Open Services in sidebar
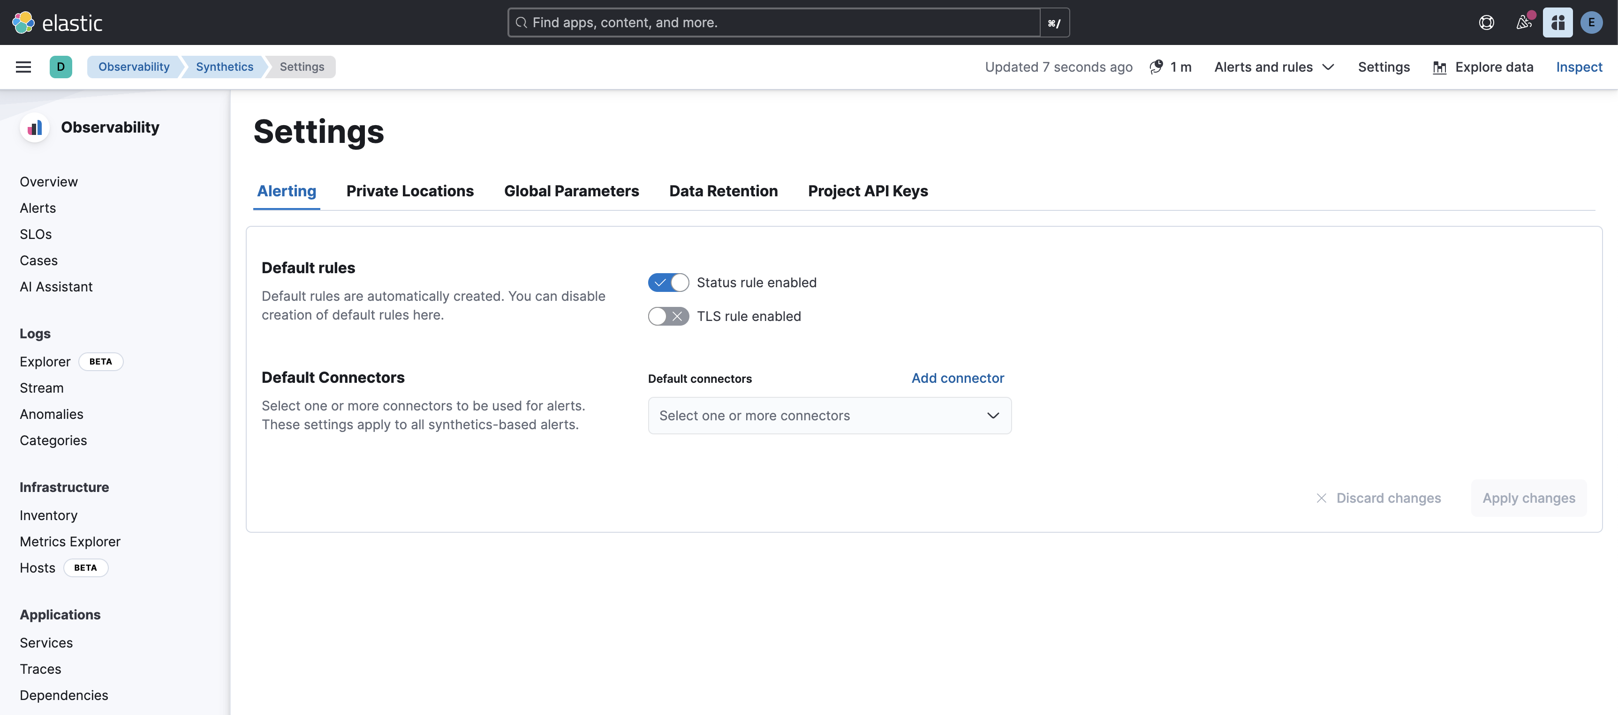This screenshot has height=715, width=1618. [46, 643]
